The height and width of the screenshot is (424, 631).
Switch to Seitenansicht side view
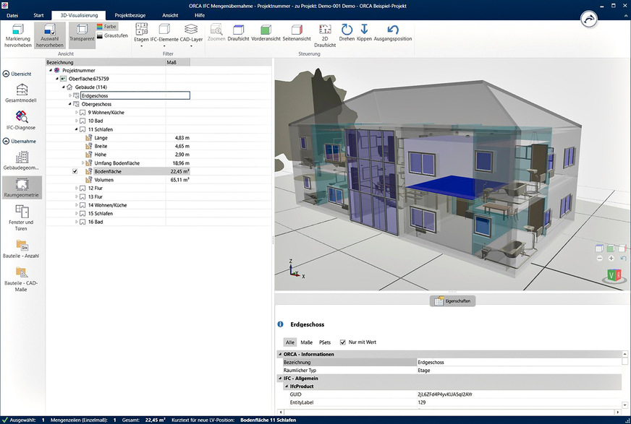point(297,33)
